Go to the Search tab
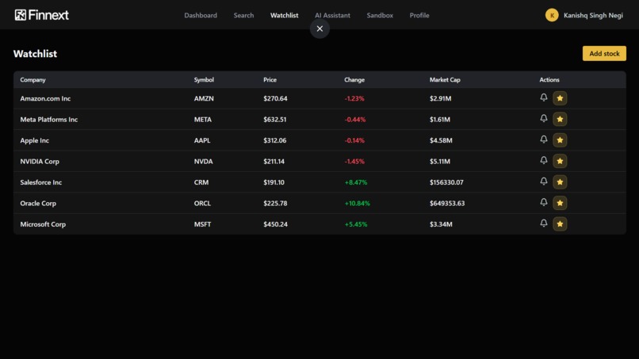639x359 pixels. pos(243,15)
